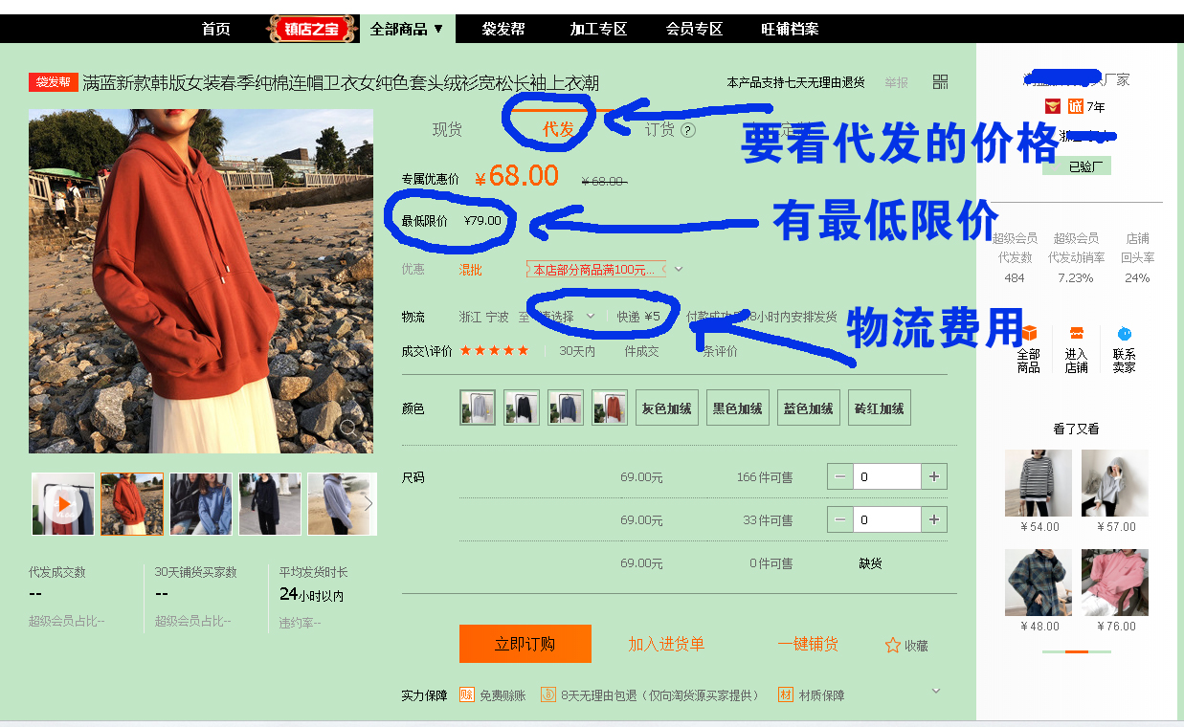1184x727 pixels.
Task: Click the 立即订购 order button
Action: [x=525, y=644]
